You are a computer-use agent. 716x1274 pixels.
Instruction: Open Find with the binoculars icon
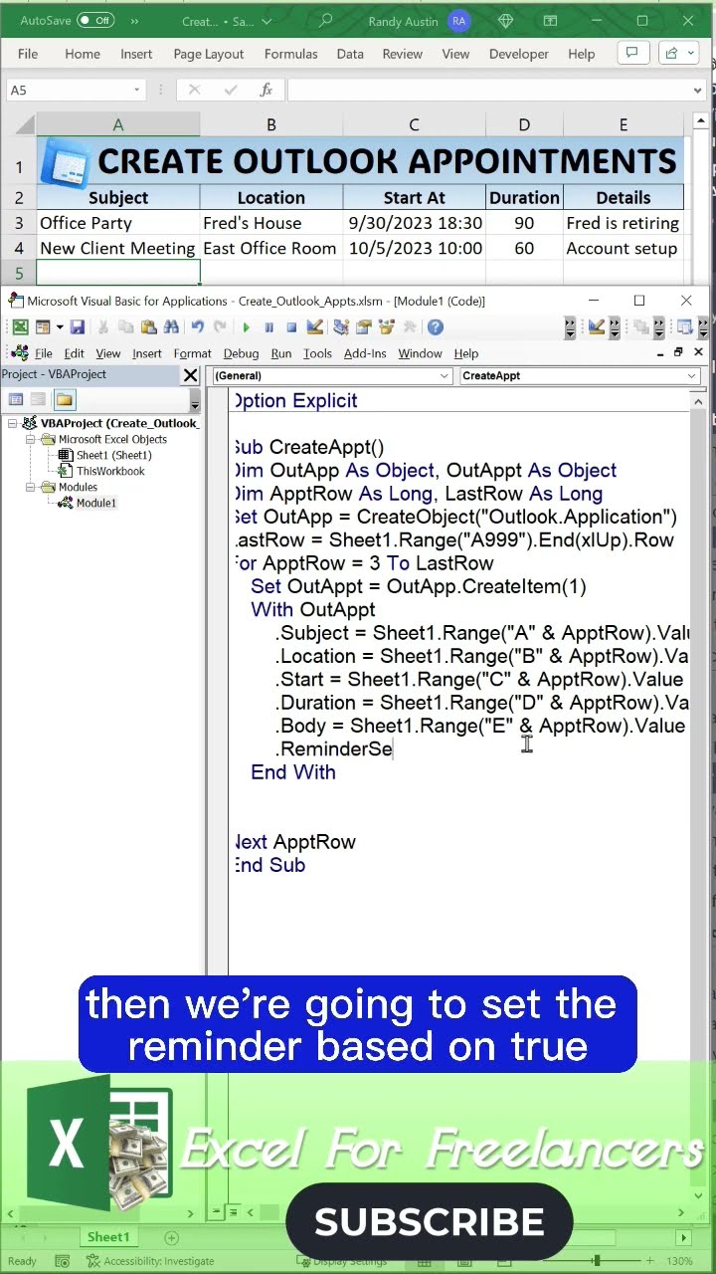pos(171,327)
